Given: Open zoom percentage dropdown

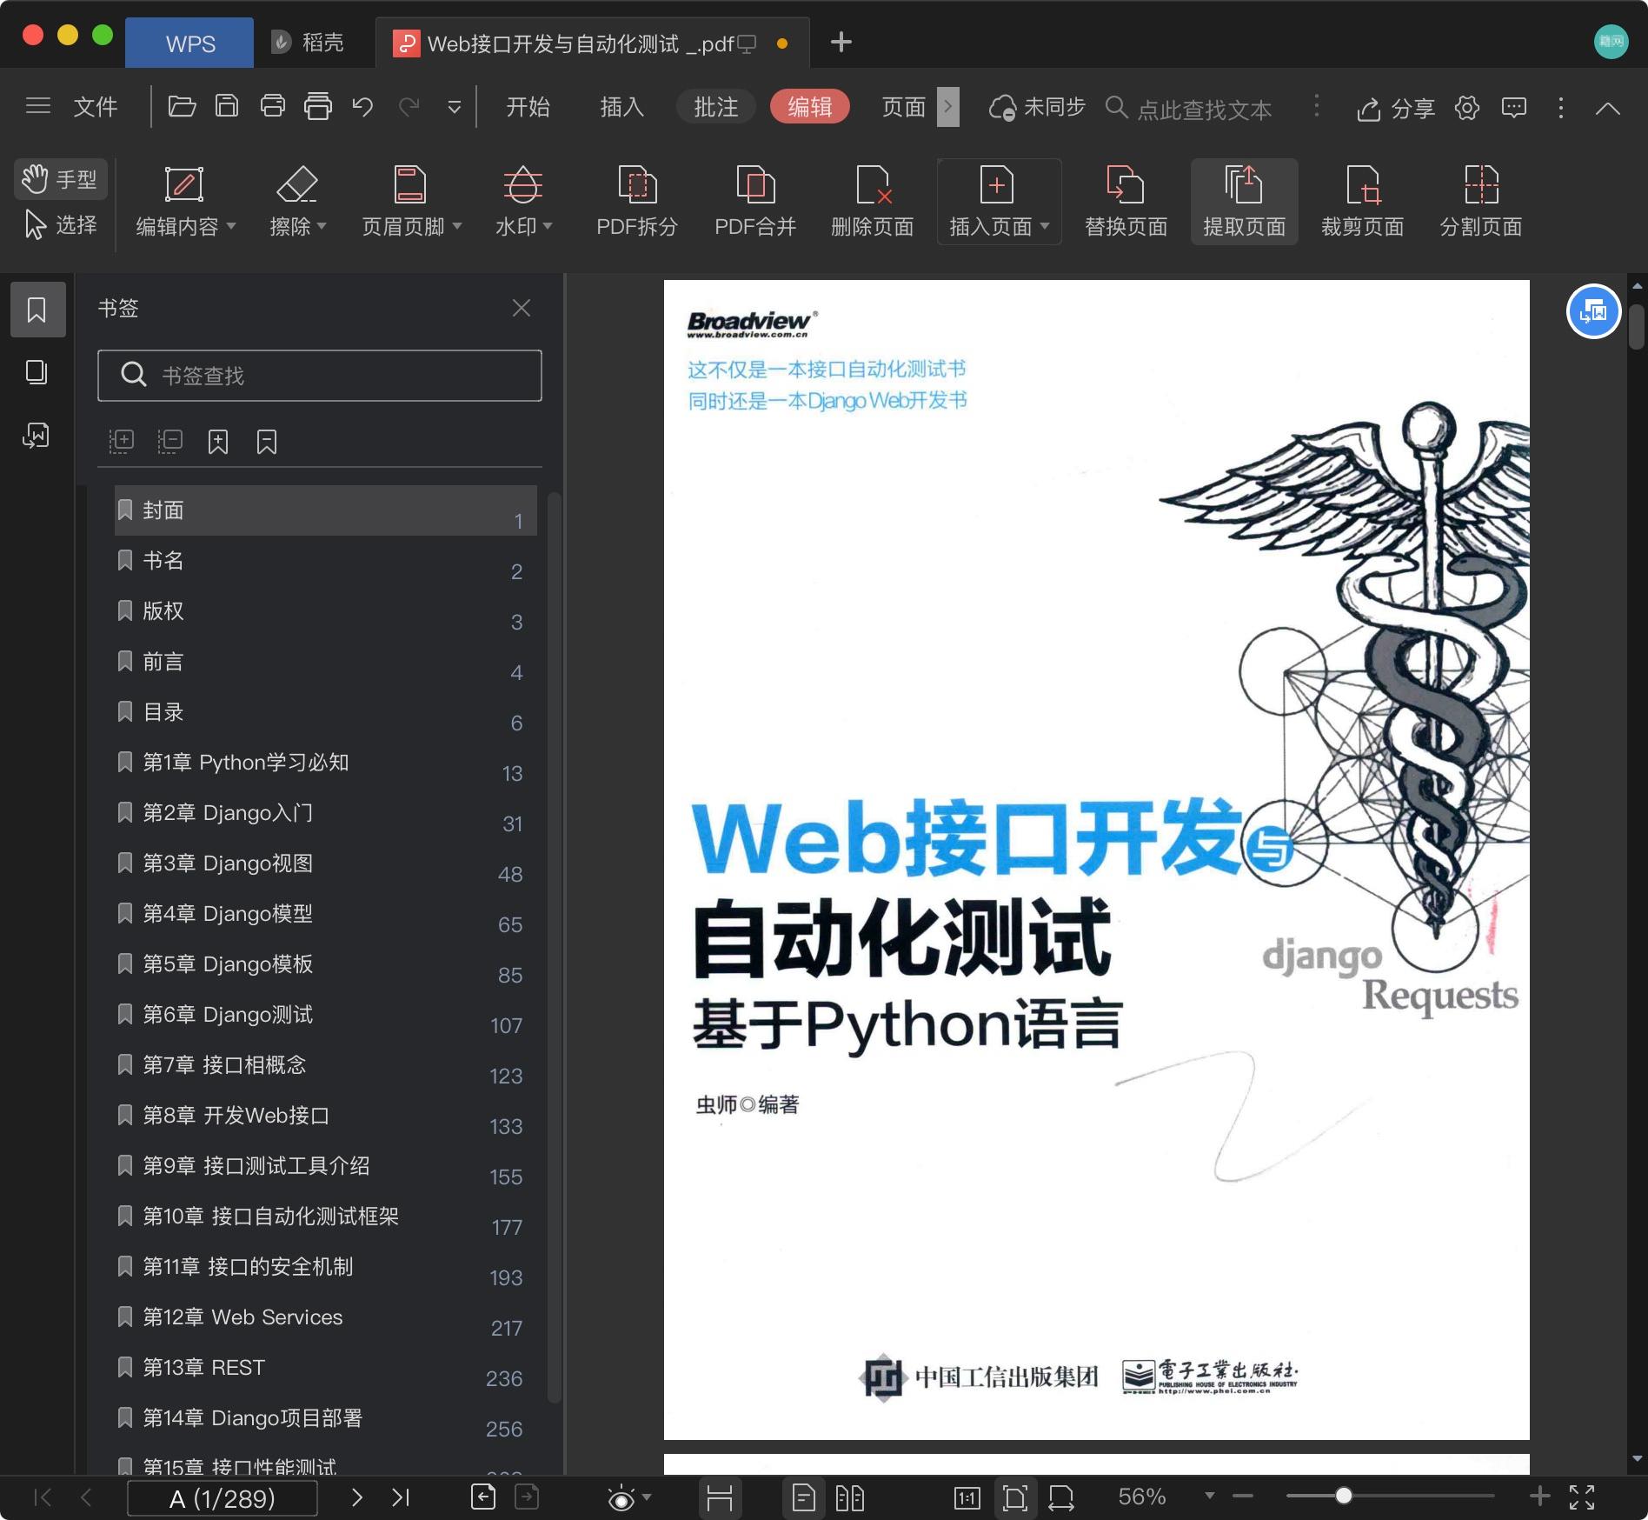Looking at the screenshot, I should pos(1209,1496).
